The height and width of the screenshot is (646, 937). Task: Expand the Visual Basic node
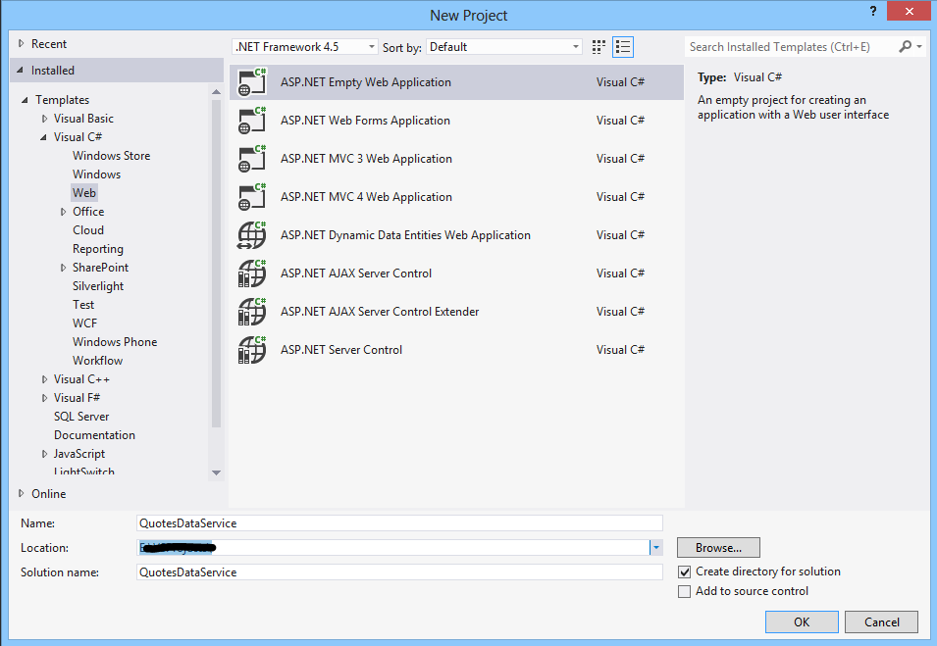[44, 119]
